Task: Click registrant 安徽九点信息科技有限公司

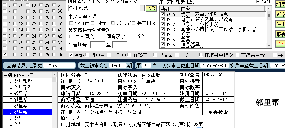Action: (113, 112)
